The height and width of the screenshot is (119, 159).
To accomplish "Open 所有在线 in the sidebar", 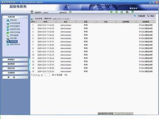I will 13,20.
